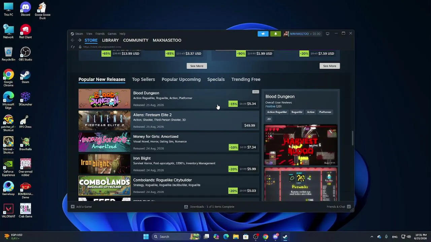The width and height of the screenshot is (431, 242).
Task: Click the Add a Game plus icon
Action: click(72, 207)
